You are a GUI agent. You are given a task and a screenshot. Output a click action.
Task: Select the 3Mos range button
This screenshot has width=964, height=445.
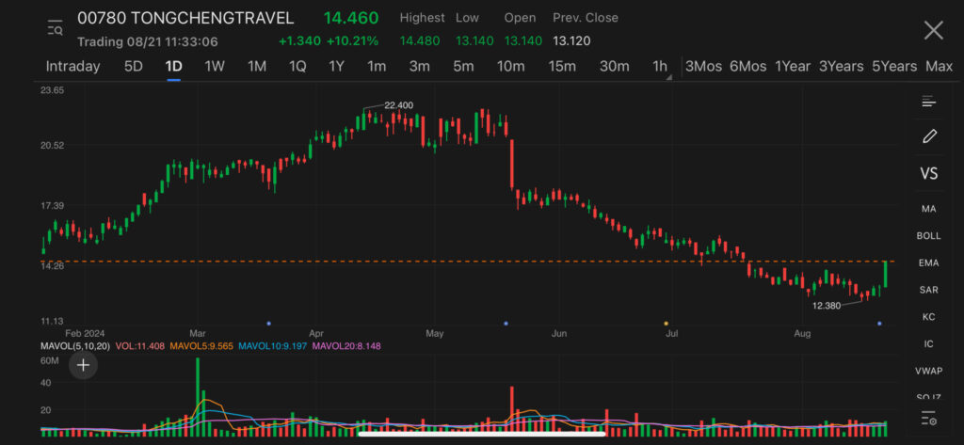703,67
